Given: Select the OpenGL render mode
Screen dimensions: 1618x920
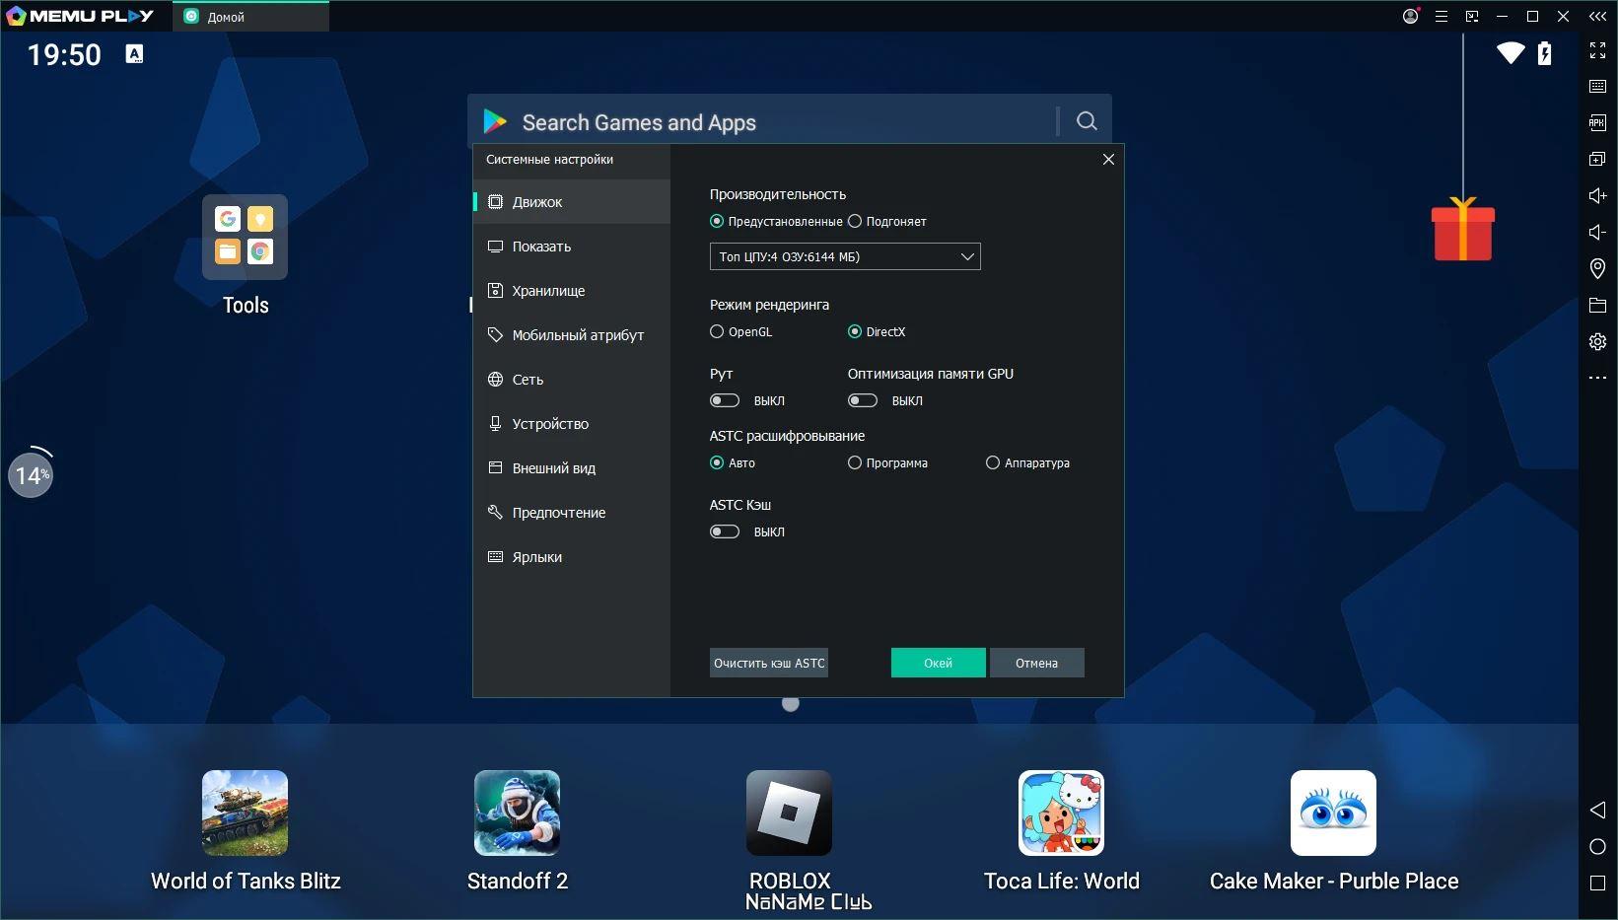Looking at the screenshot, I should (x=741, y=331).
